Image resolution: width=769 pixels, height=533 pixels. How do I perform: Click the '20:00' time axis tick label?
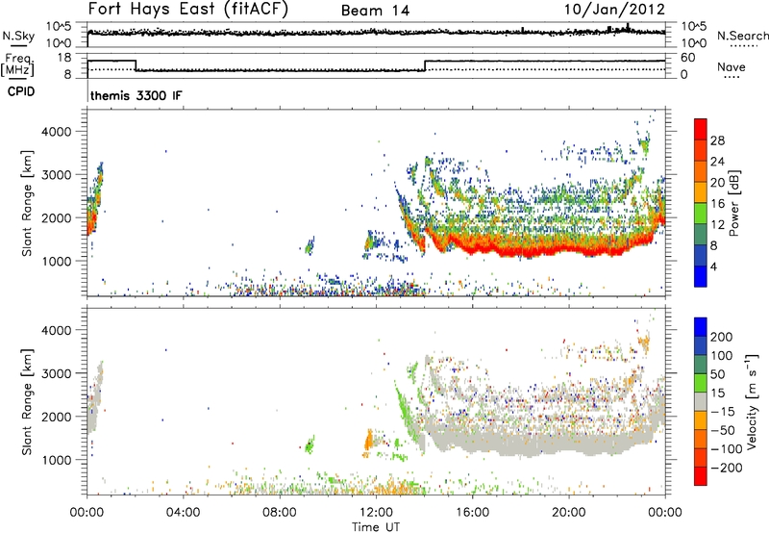569,513
